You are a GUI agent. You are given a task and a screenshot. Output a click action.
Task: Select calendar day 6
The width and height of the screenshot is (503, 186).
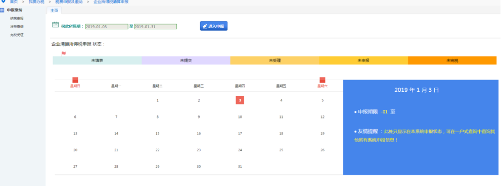[x=75, y=117]
